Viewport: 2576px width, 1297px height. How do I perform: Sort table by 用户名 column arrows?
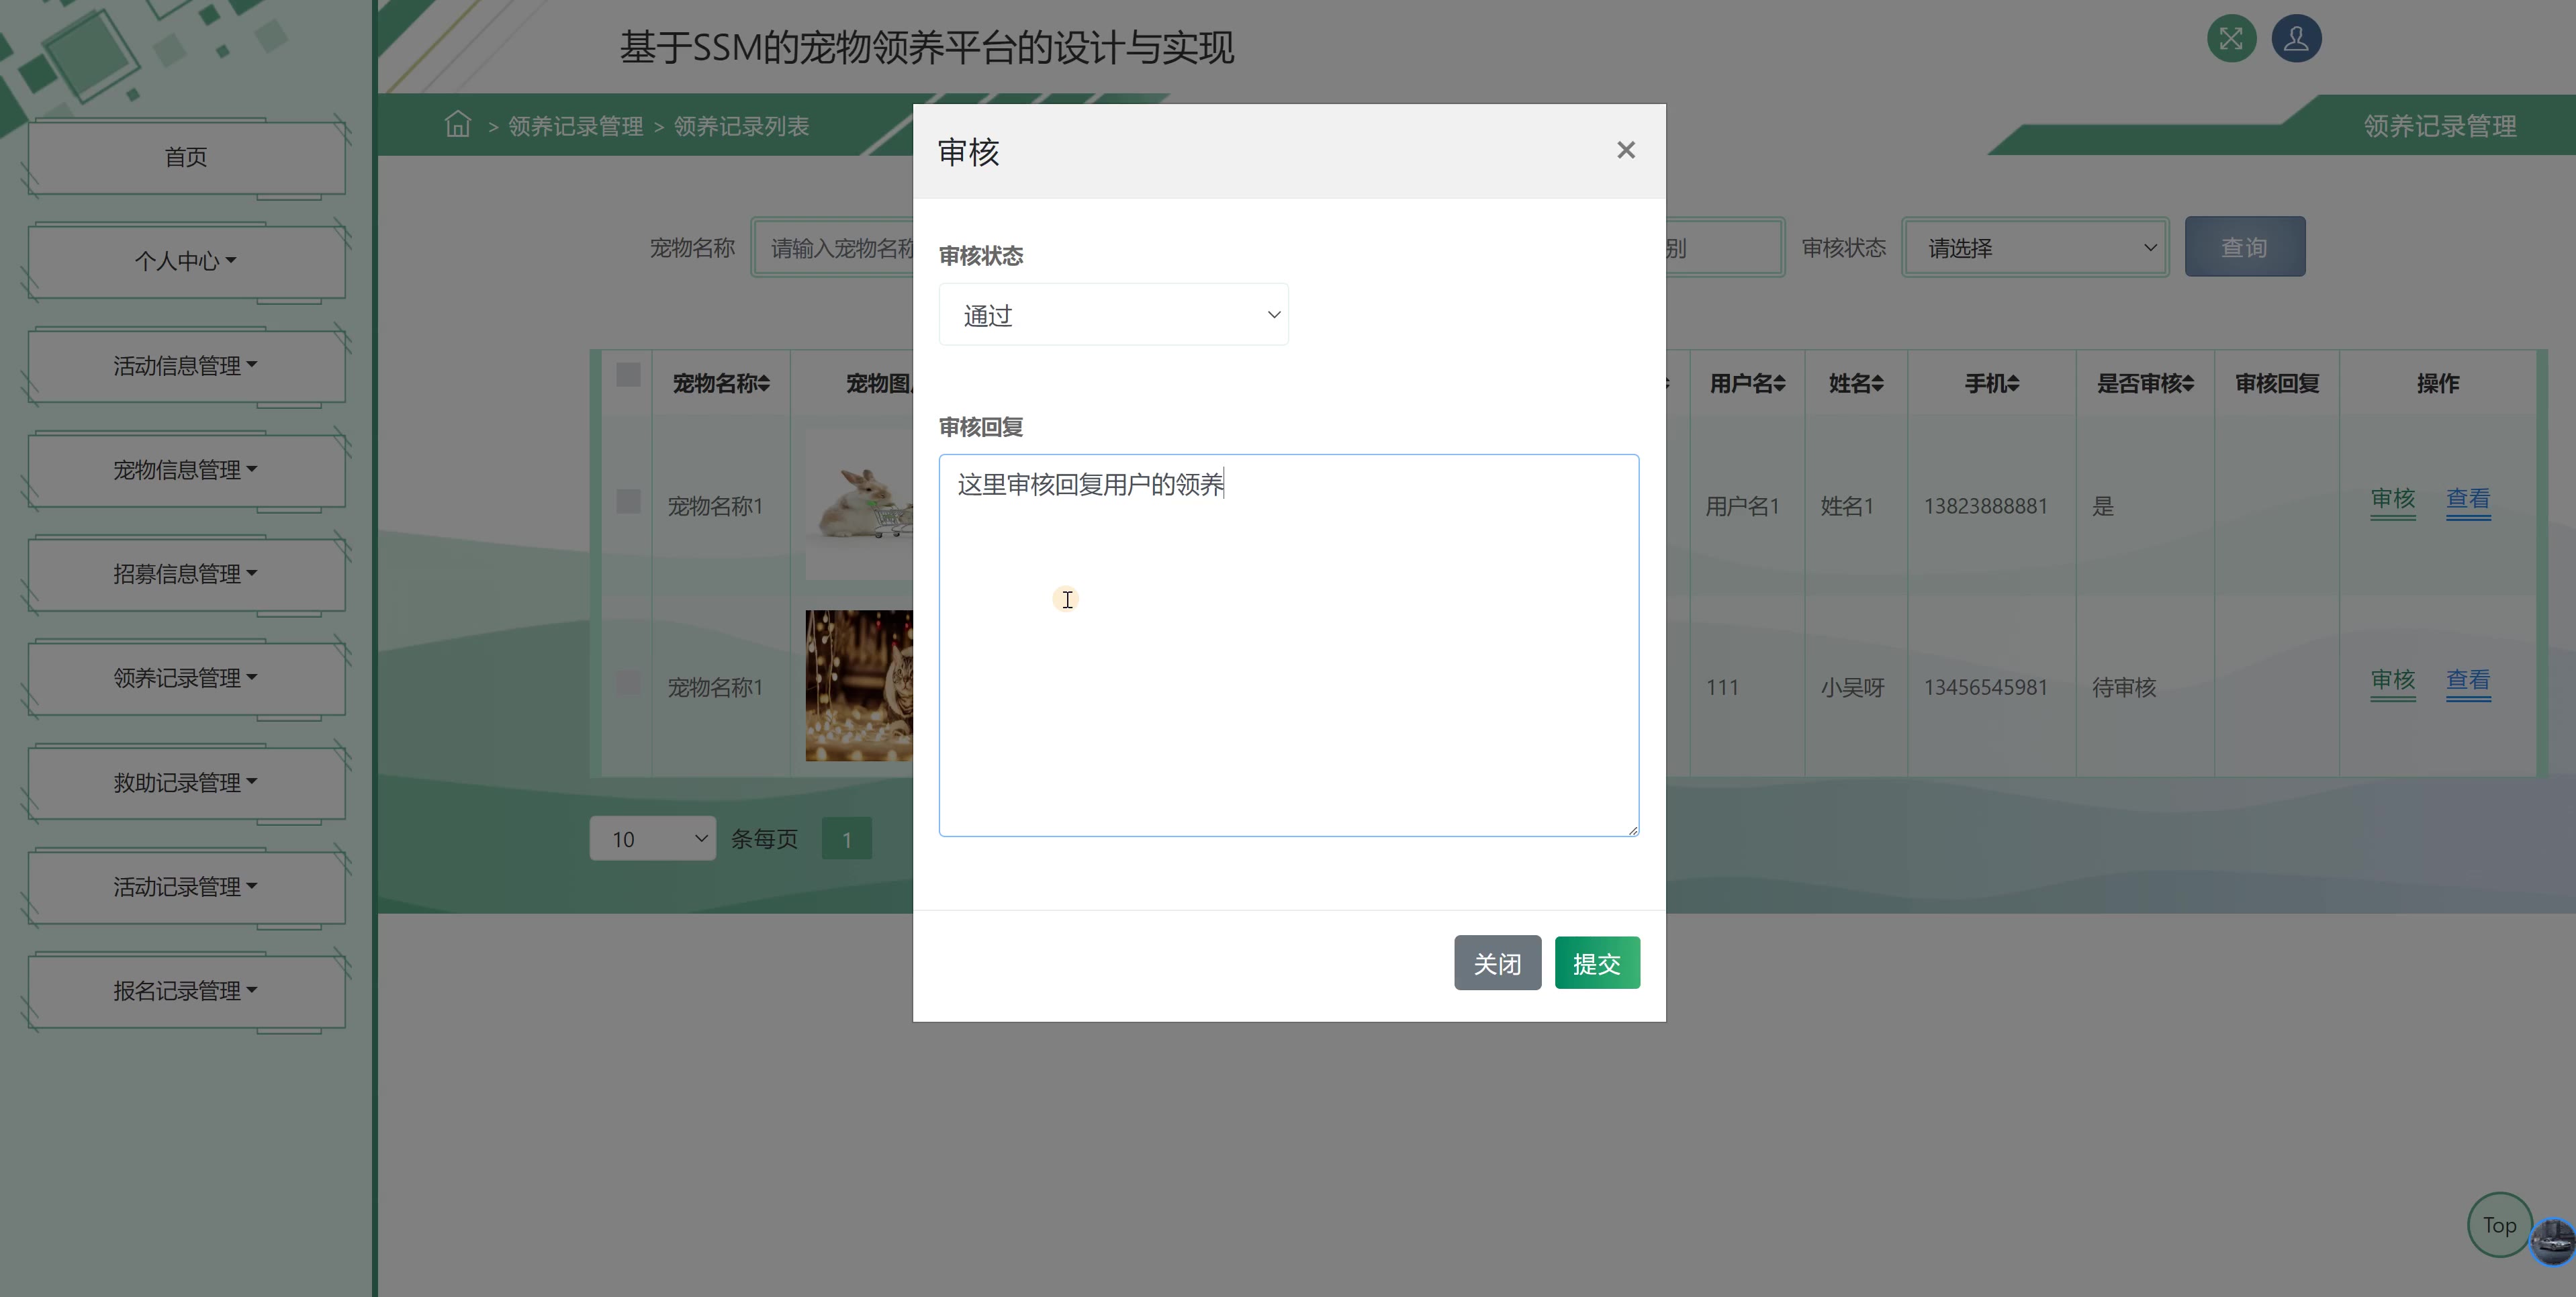[1779, 384]
